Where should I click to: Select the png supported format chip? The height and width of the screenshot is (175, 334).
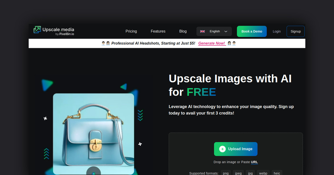226,173
